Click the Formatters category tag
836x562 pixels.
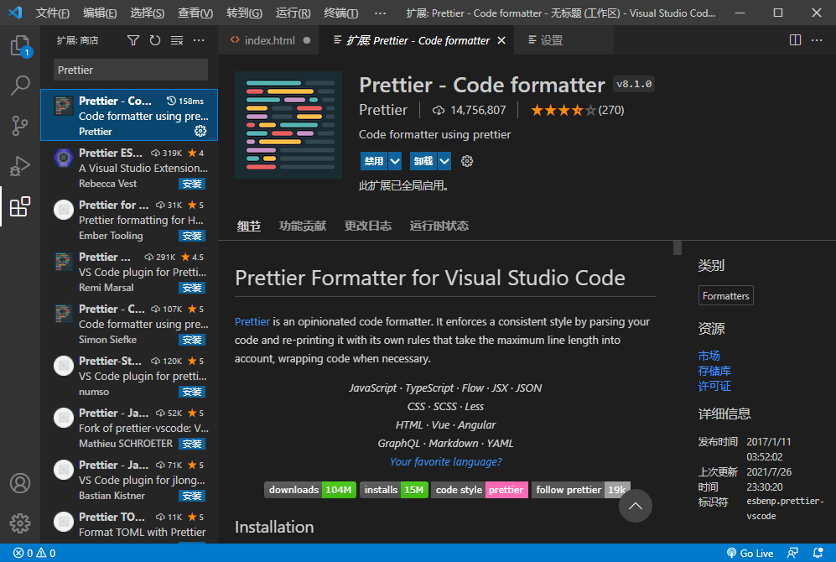pos(725,296)
